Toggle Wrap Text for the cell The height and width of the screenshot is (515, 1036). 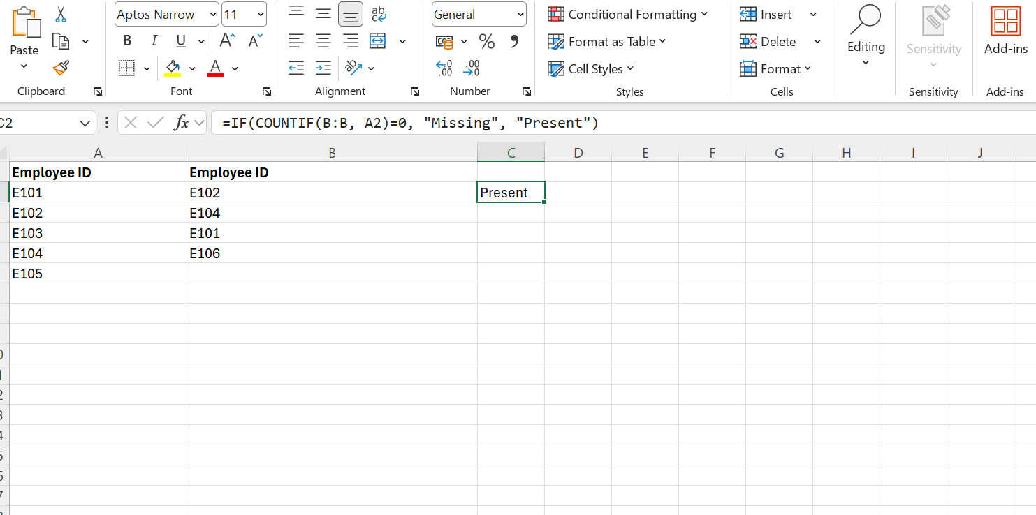378,14
